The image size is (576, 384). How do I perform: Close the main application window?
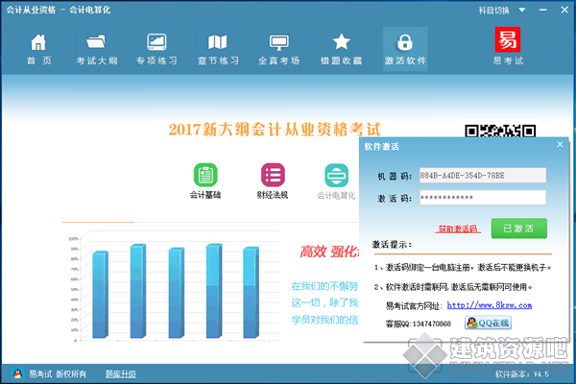pos(564,10)
